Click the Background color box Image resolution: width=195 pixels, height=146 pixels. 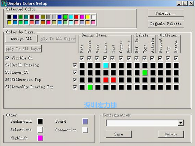40,122
